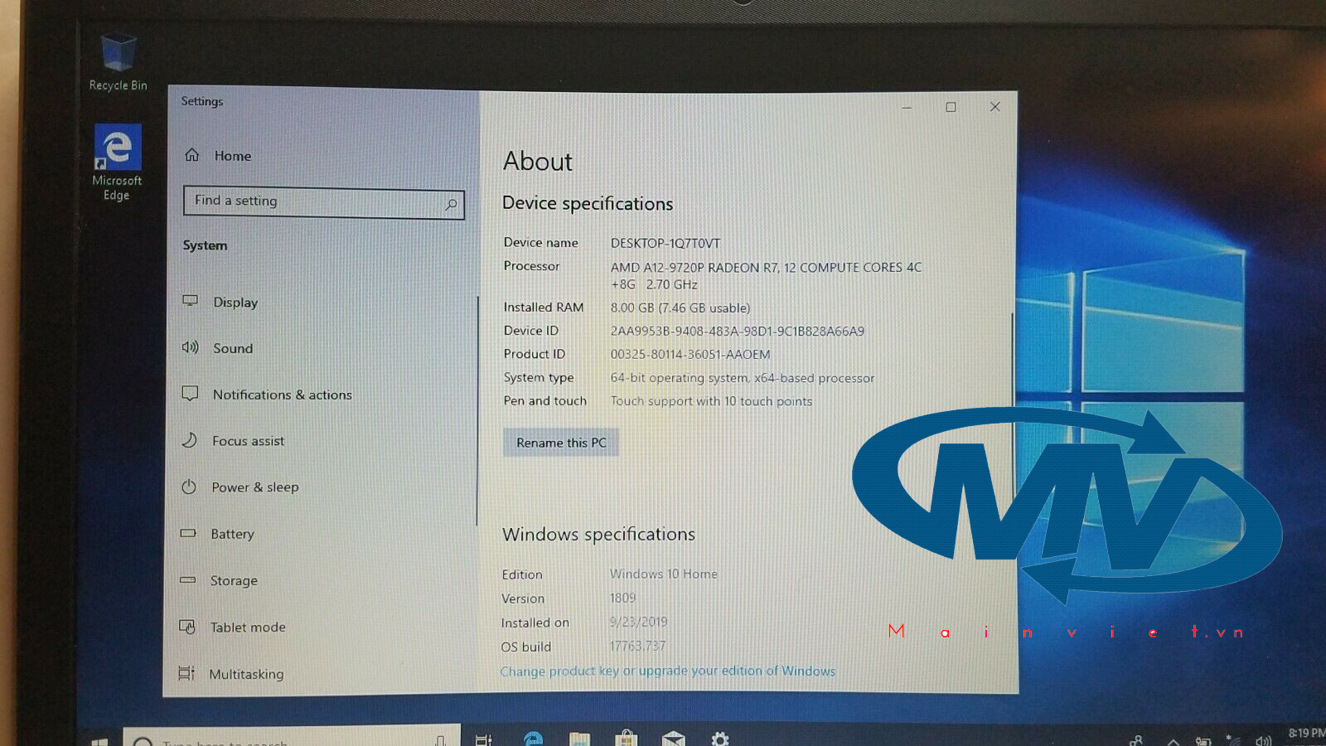Screen dimensions: 1326x746
Task: Click the Find a setting search field
Action: (x=323, y=202)
